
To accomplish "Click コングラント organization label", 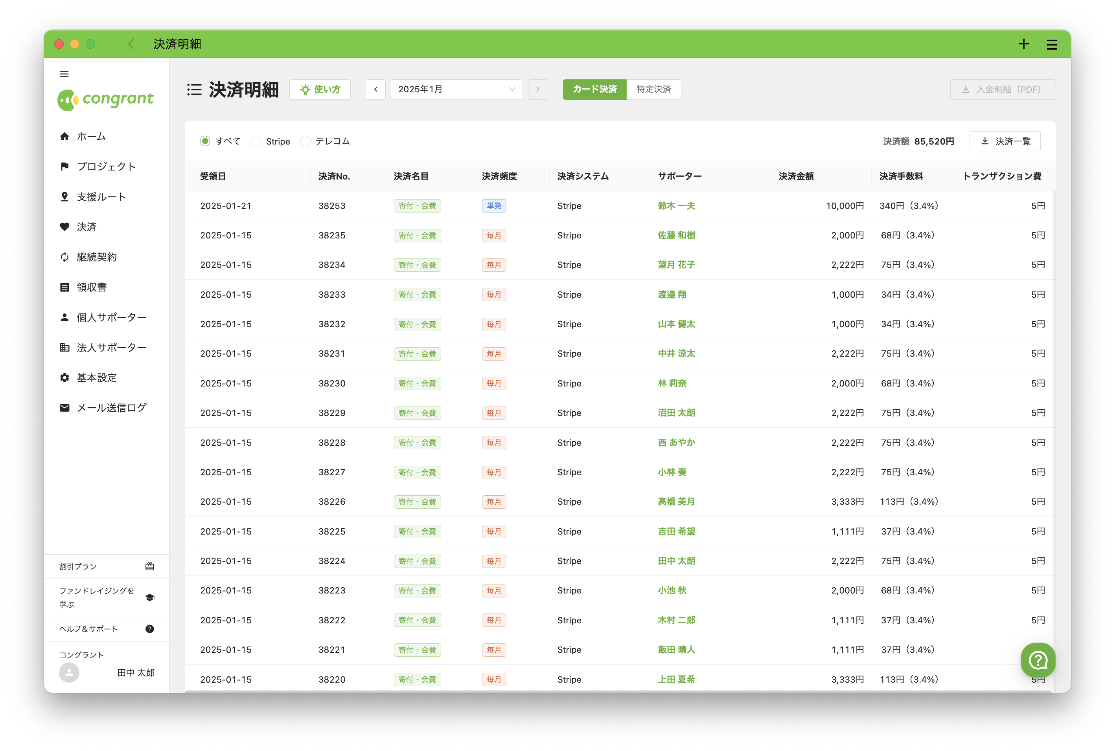I will (81, 655).
